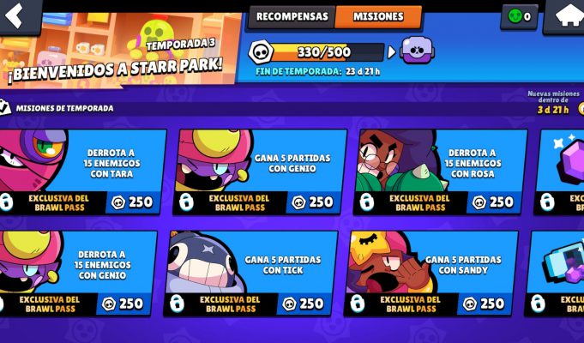Tap the lock icon on Genio 5 partidas mission
Image resolution: width=584 pixels, height=343 pixels.
pos(186,202)
